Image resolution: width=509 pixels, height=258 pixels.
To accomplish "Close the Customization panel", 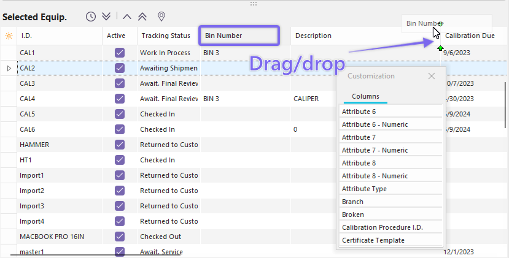I will (x=431, y=76).
